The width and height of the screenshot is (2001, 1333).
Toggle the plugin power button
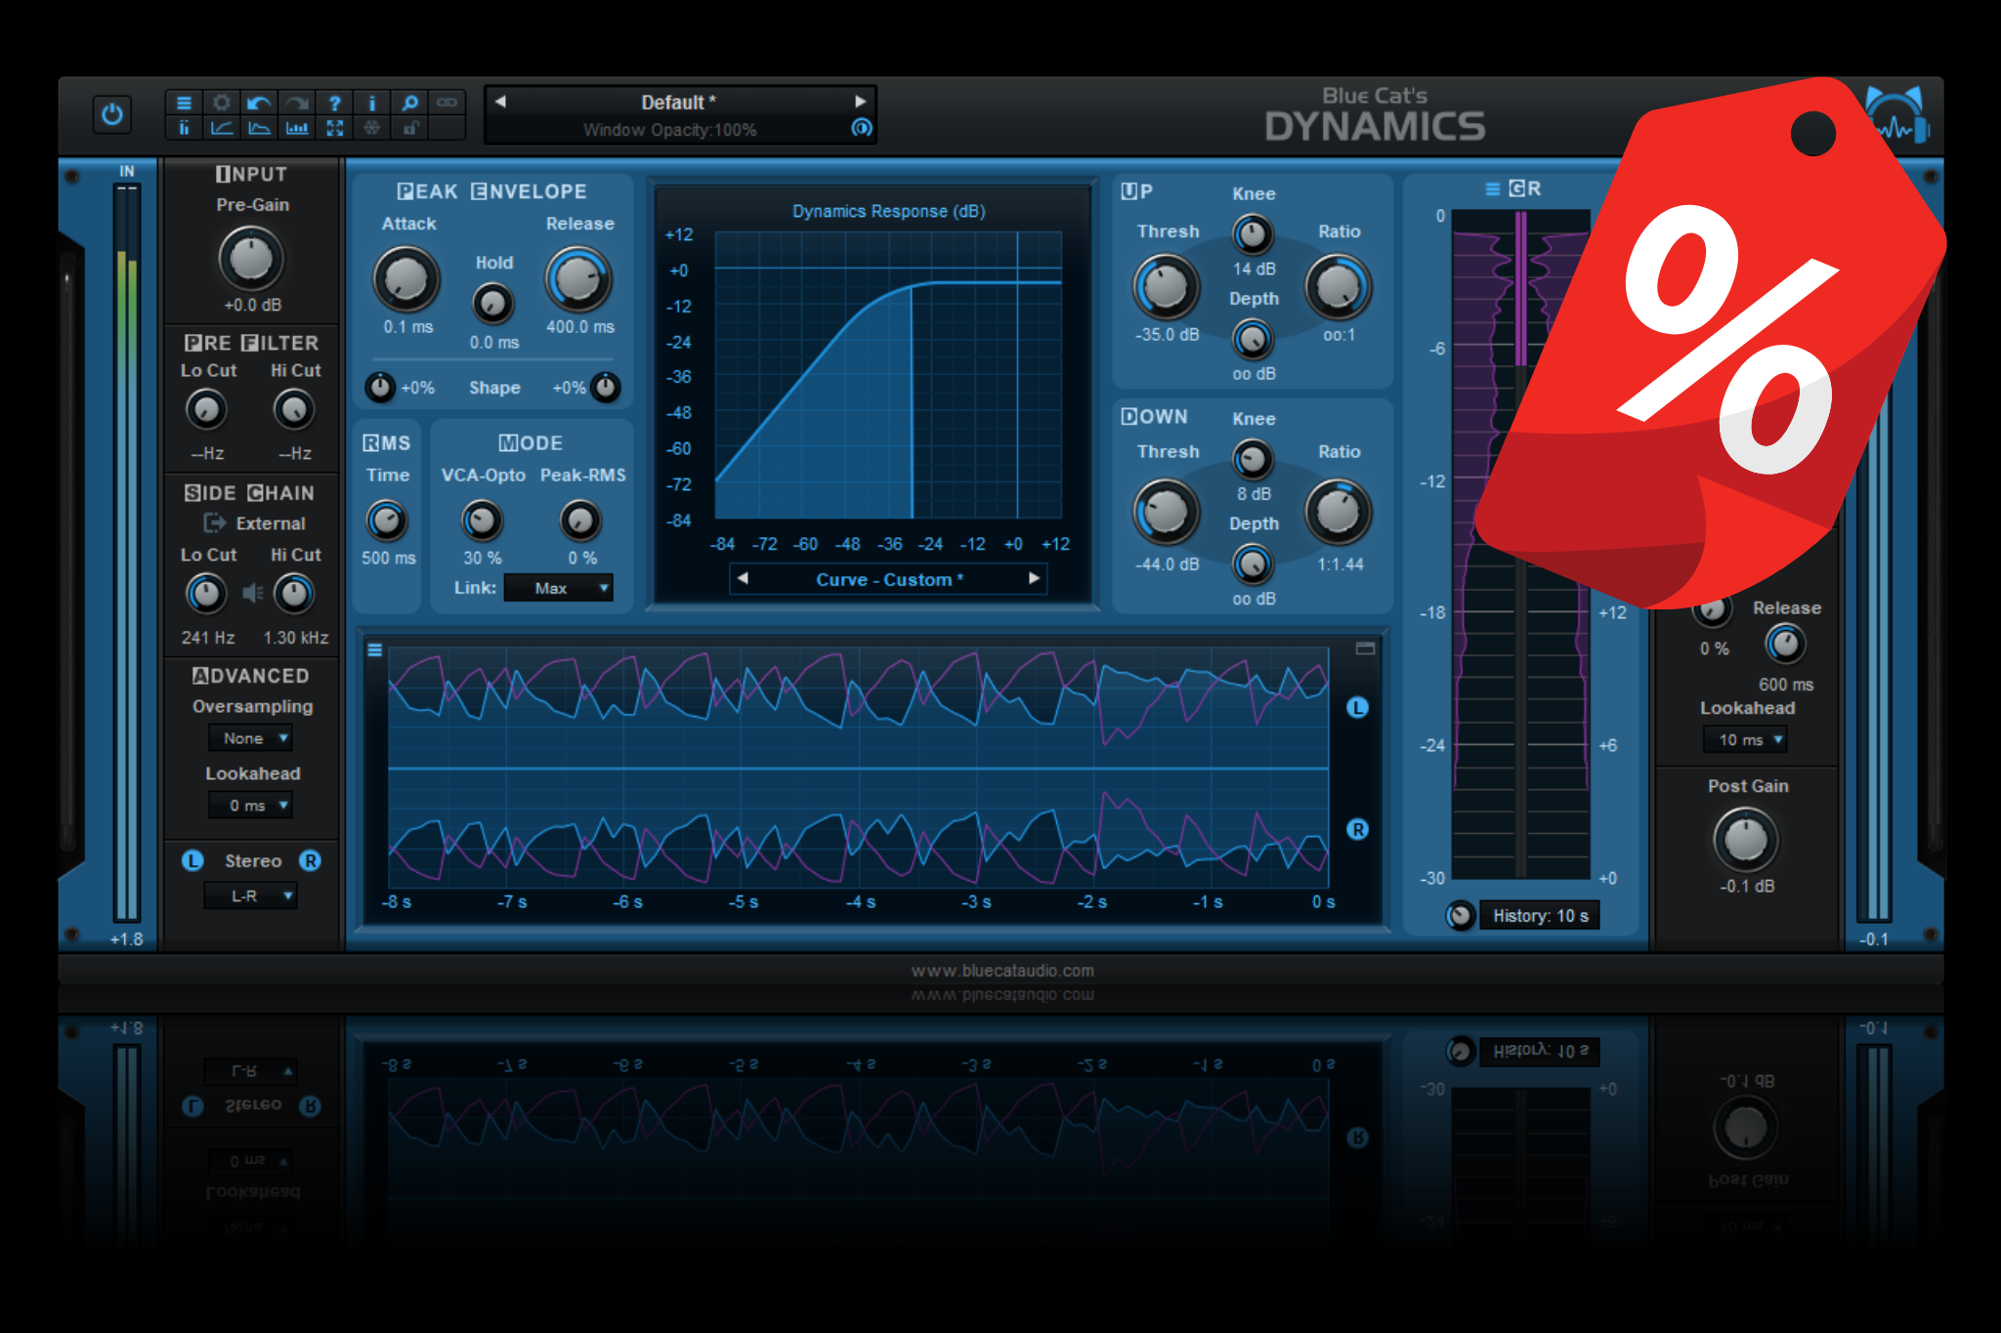tap(110, 114)
